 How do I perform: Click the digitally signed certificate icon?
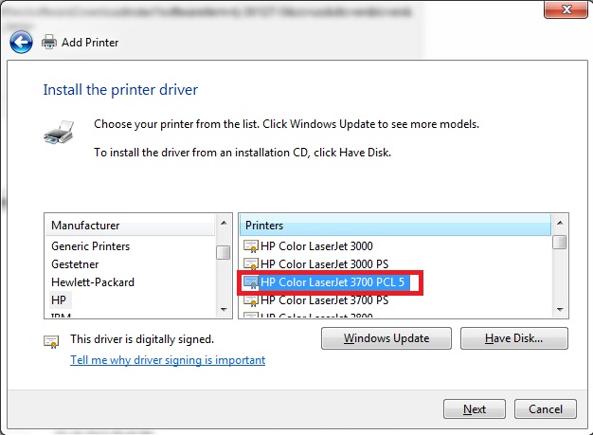(x=51, y=341)
